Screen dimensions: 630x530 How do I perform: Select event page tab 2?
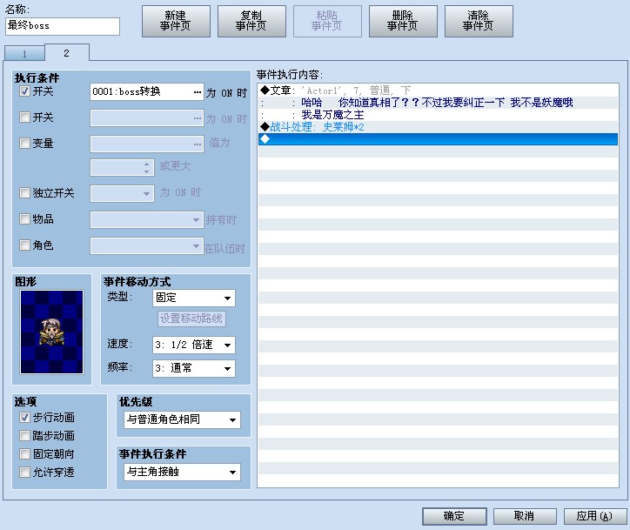pyautogui.click(x=67, y=52)
